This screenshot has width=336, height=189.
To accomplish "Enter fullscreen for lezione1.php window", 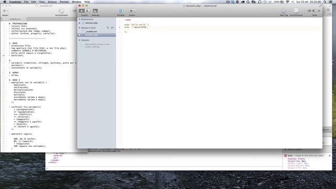I will pyautogui.click(x=320, y=6).
